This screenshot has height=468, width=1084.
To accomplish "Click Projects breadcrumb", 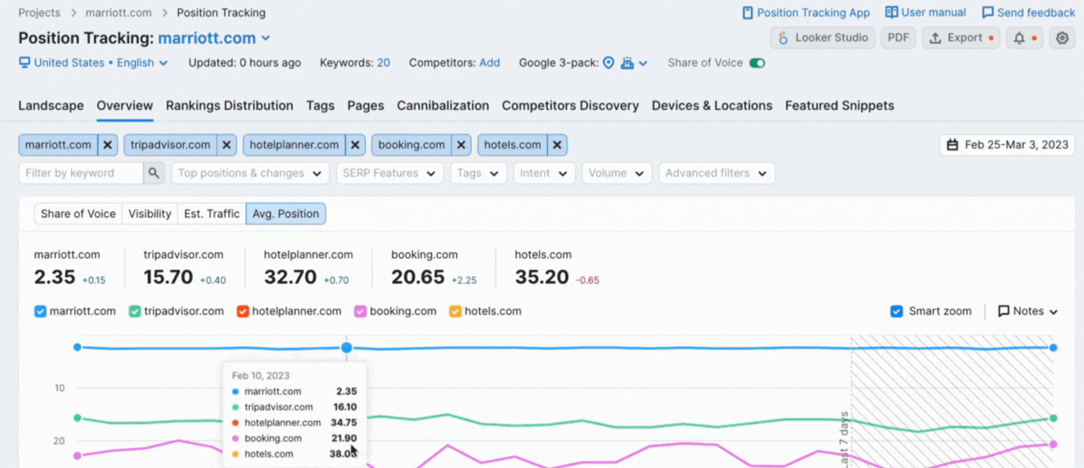I will (39, 13).
